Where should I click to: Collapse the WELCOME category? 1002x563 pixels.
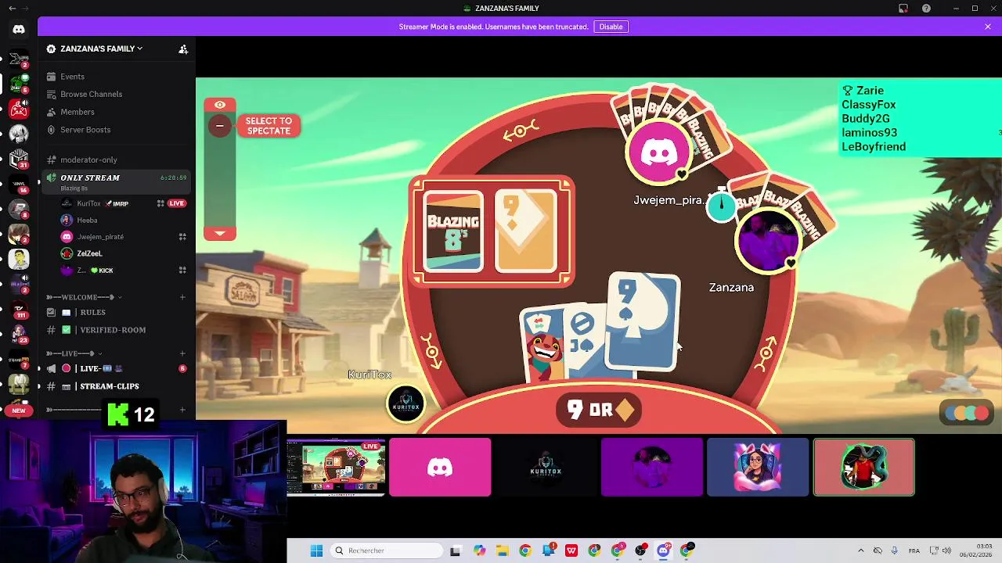pyautogui.click(x=84, y=297)
